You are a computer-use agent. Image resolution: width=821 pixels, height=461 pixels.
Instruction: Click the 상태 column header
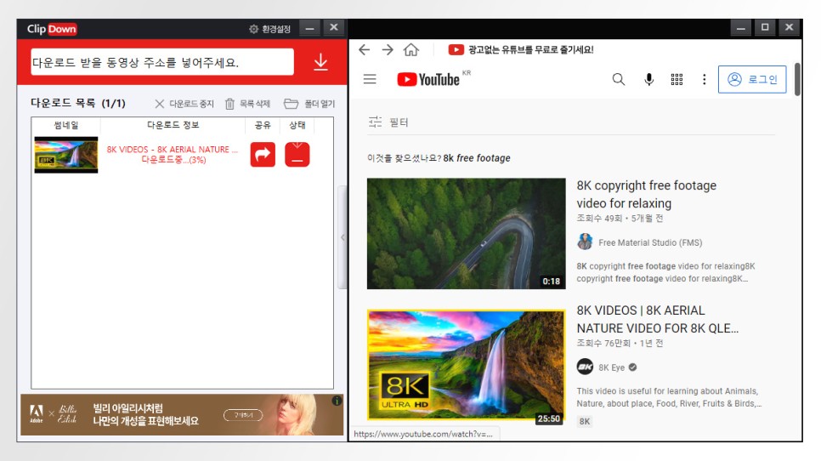click(297, 125)
